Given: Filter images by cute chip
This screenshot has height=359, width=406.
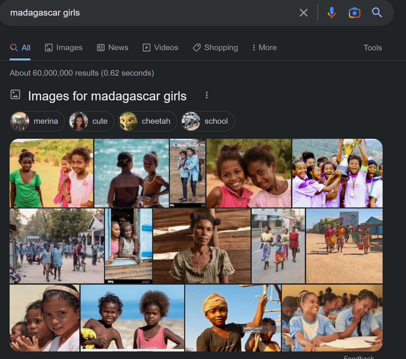Looking at the screenshot, I should click(x=91, y=121).
